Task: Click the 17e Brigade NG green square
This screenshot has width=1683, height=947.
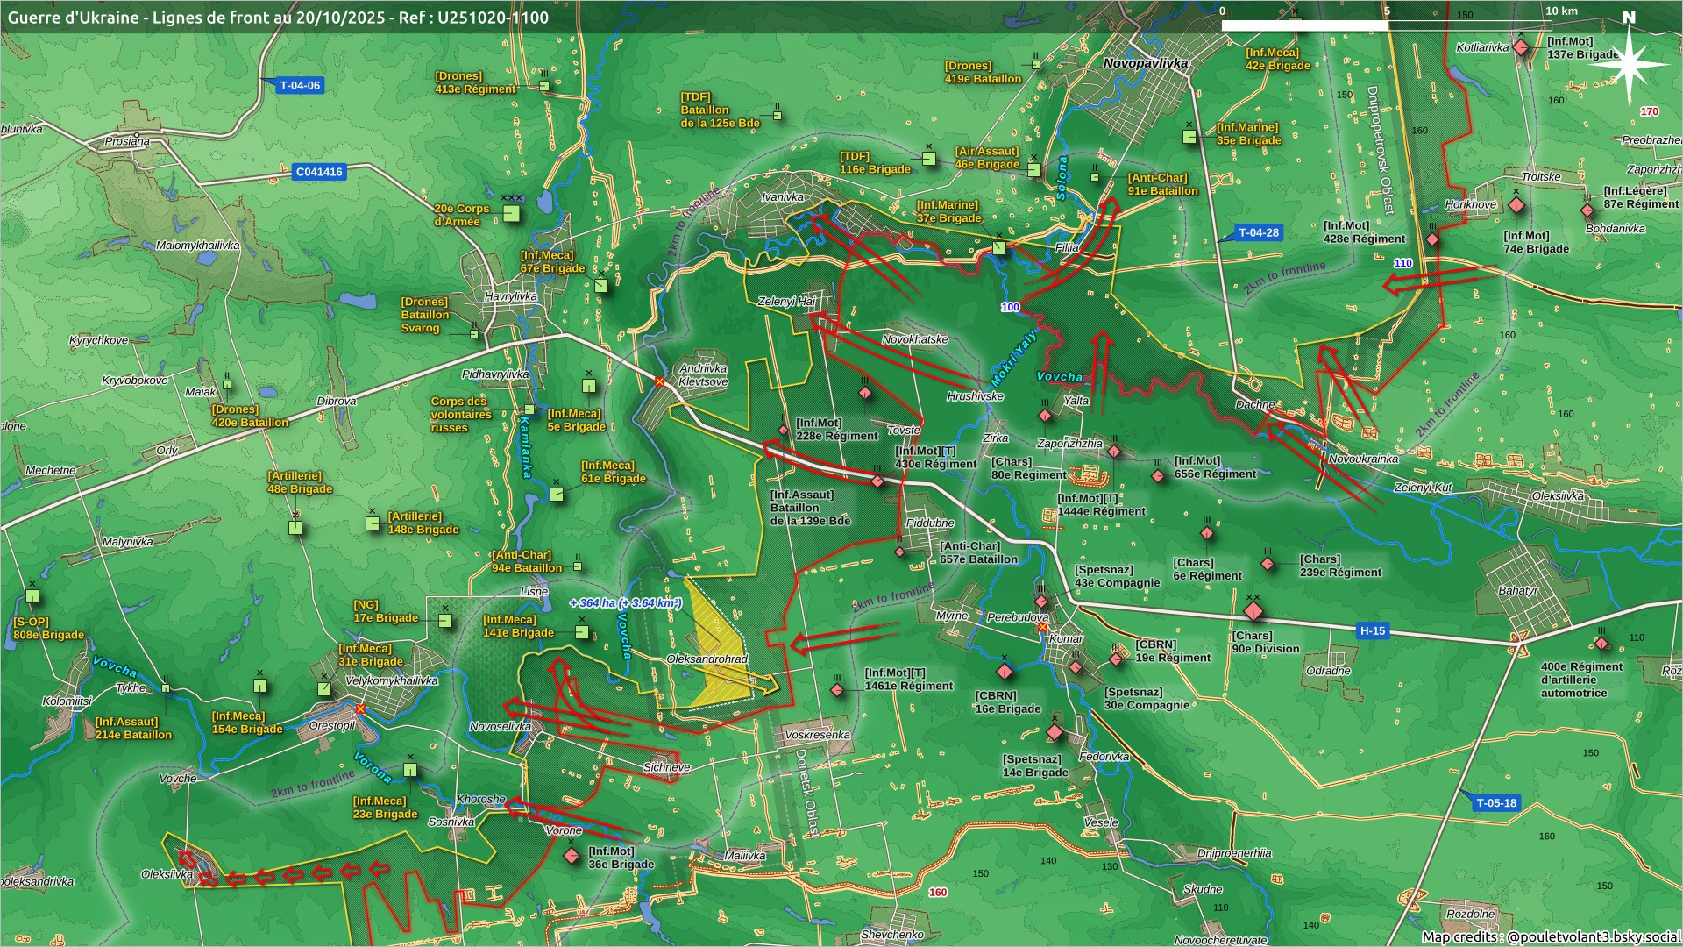Action: 445,622
